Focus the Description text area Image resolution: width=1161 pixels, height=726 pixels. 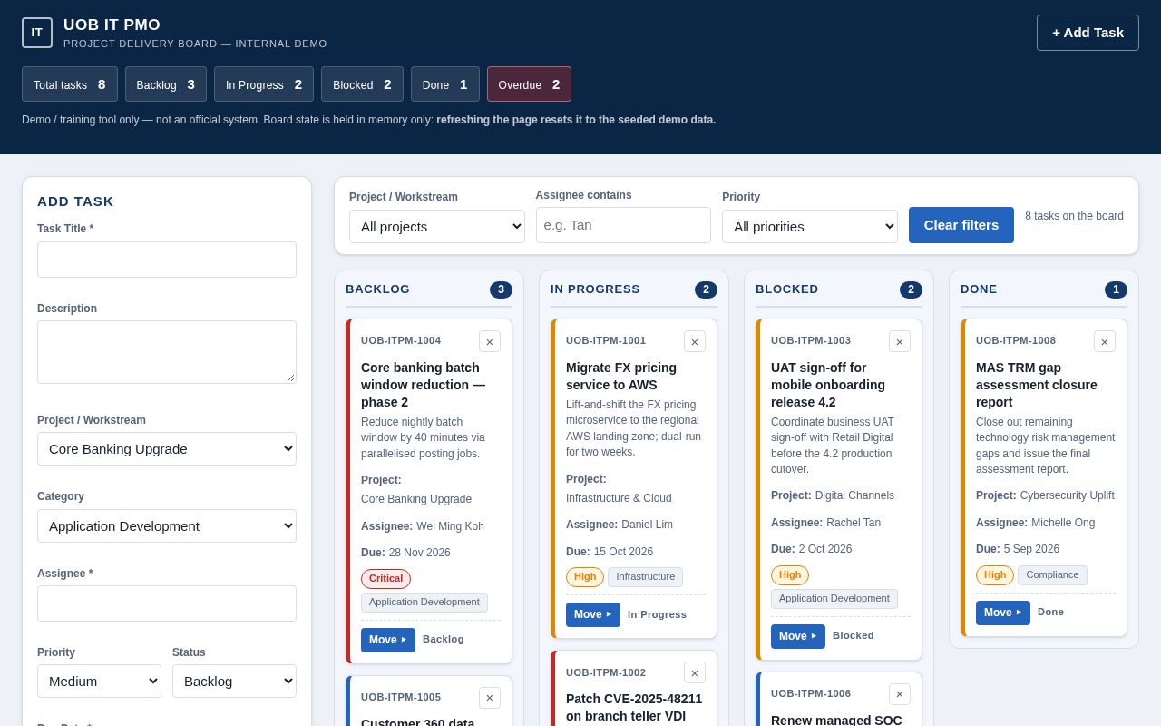pos(167,352)
